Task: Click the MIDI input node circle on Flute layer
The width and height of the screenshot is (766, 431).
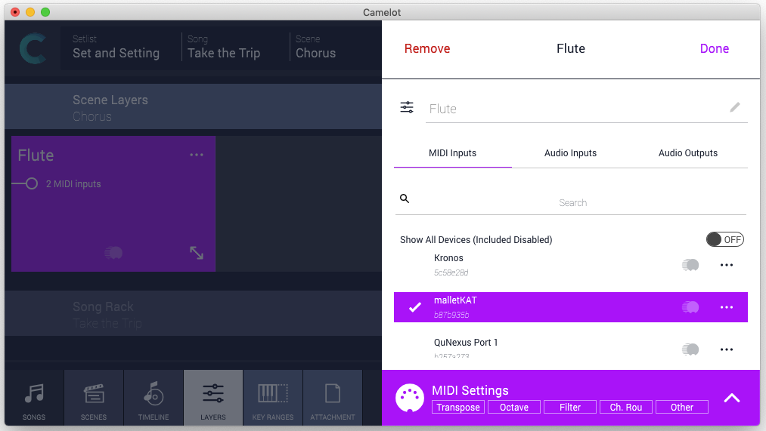Action: click(32, 183)
